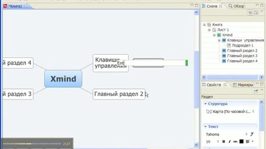Click the M icon beside Клавиши управления
The width and height of the screenshot is (266, 149).
(x=224, y=40)
